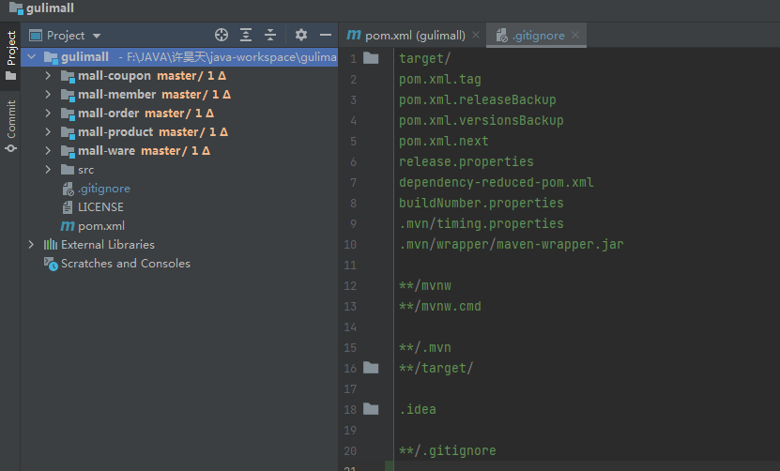Viewport: 780px width, 471px height.
Task: Select the mall-order module row
Action: tap(179, 114)
